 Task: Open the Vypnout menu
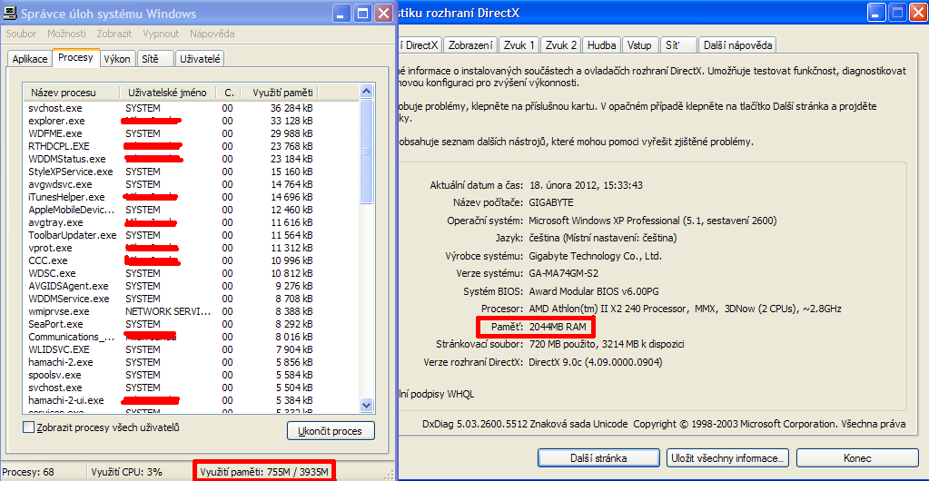point(161,34)
